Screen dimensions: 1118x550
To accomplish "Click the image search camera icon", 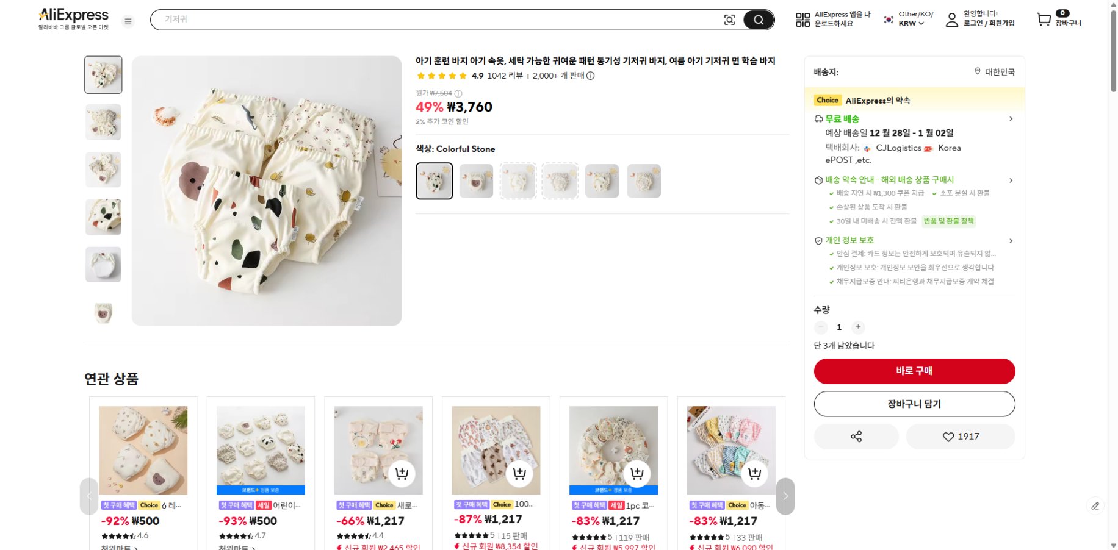I will coord(729,20).
